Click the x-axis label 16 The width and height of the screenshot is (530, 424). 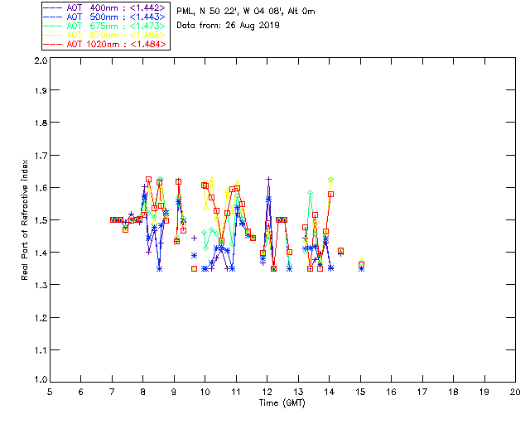coord(392,392)
